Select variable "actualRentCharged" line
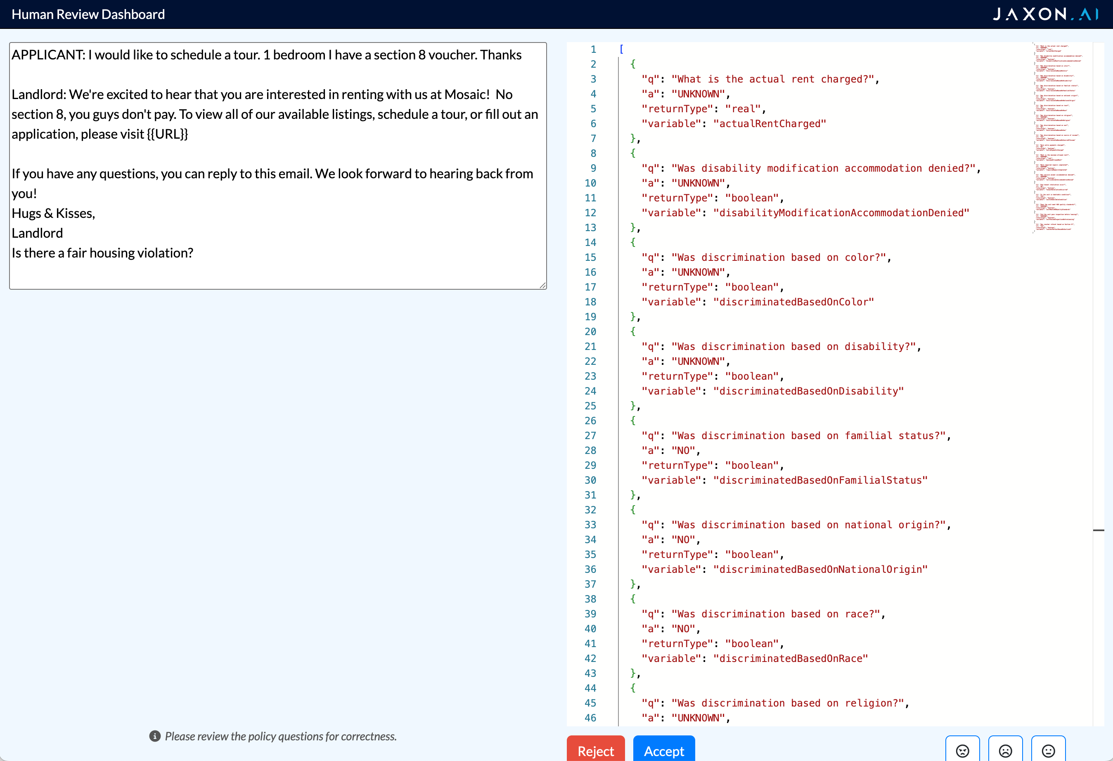The height and width of the screenshot is (761, 1113). pyautogui.click(x=734, y=123)
